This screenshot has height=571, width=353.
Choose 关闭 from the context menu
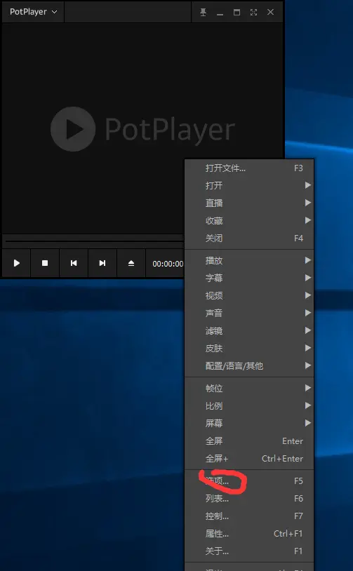[x=249, y=239]
